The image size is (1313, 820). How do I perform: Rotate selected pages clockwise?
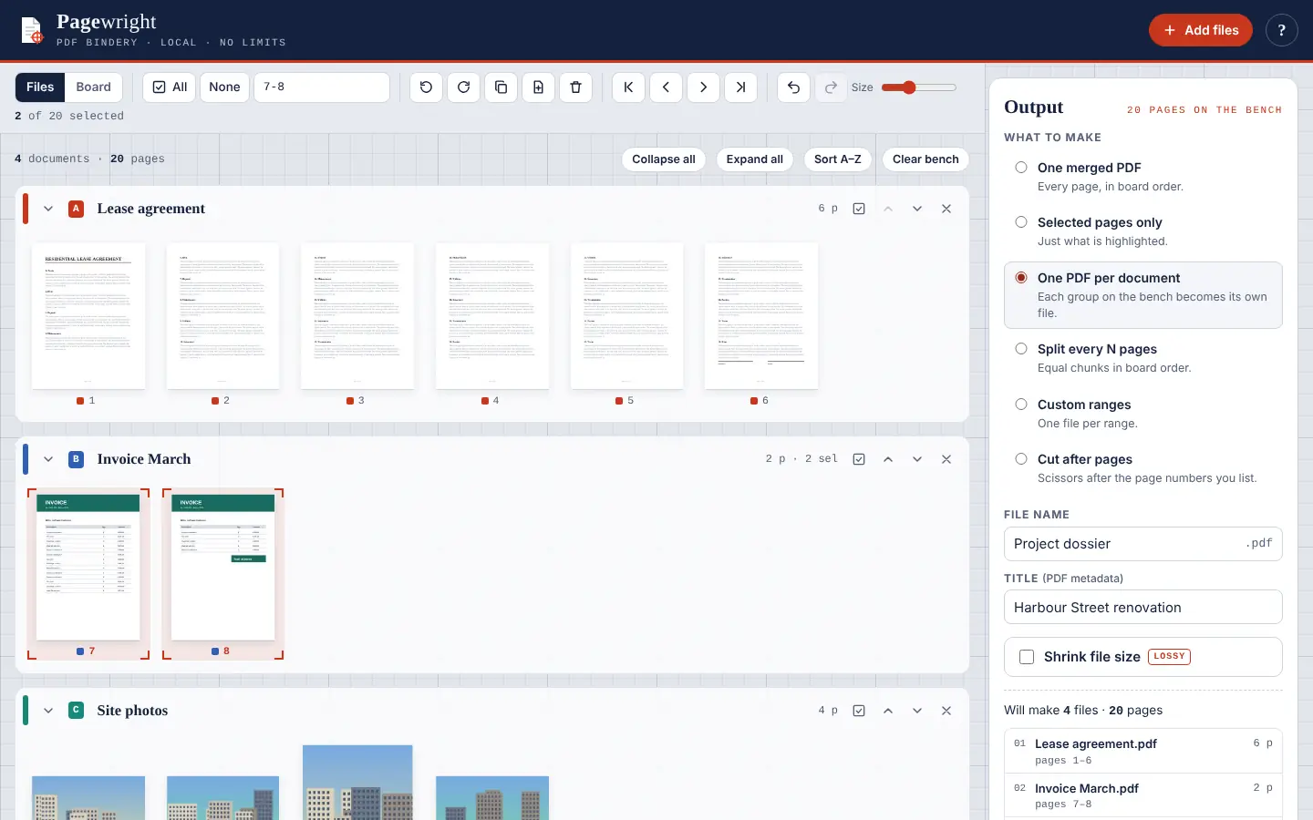[x=463, y=87]
